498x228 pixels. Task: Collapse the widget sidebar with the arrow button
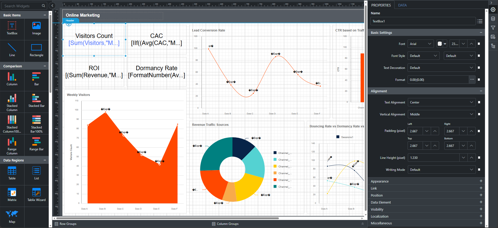(52, 5)
